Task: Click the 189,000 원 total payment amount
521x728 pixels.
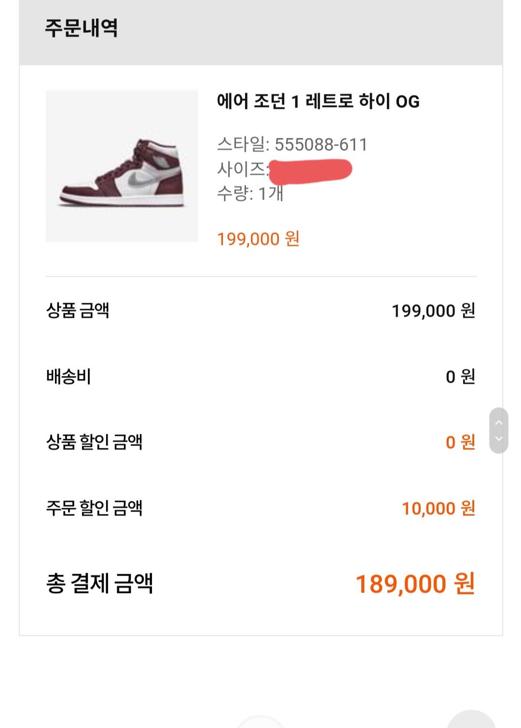Action: (x=415, y=584)
